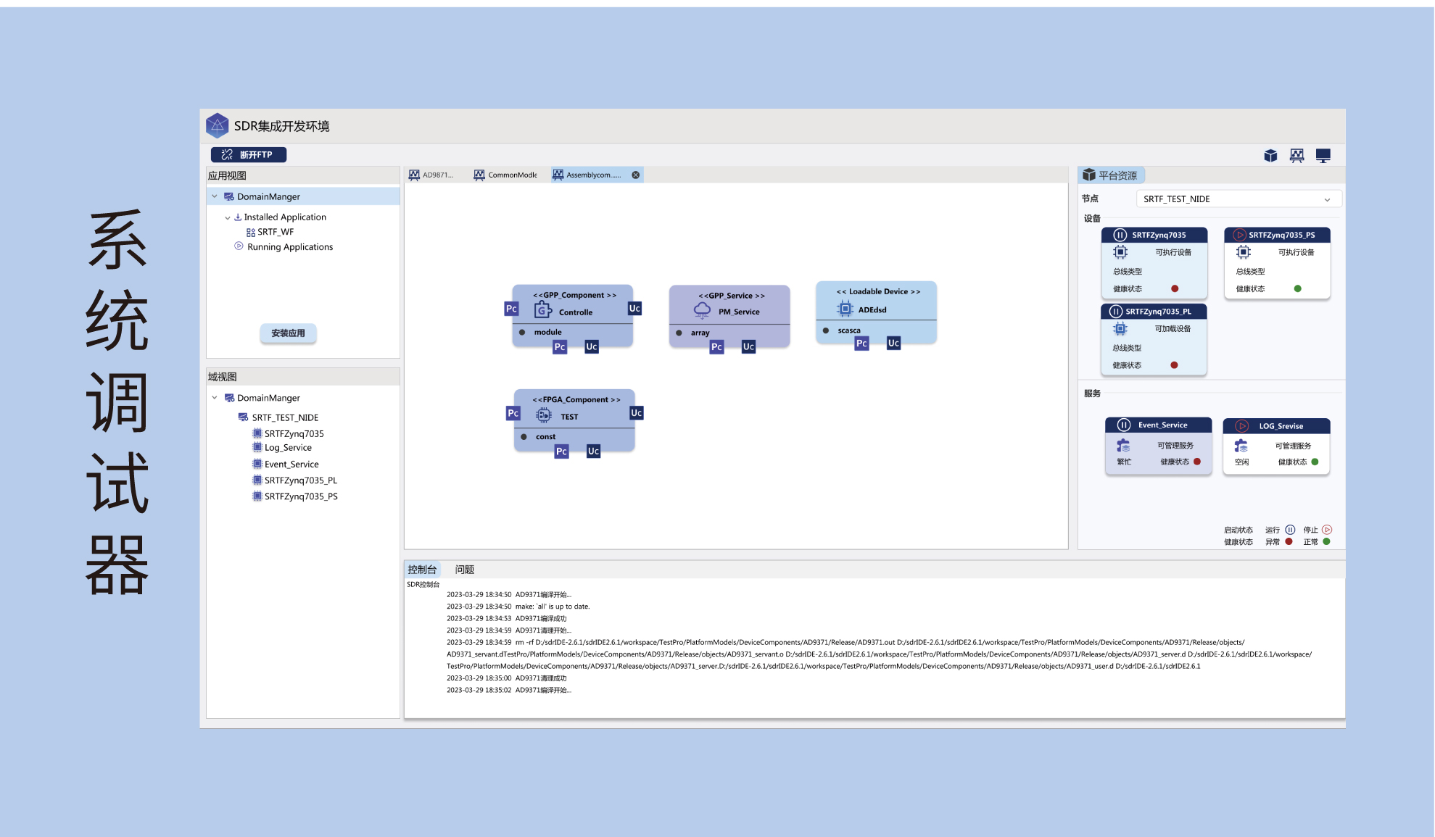Click the Uc port on TEST component

pos(636,413)
